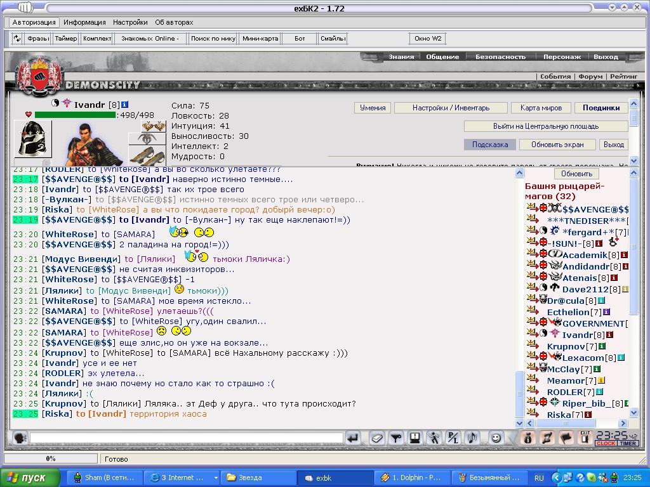The height and width of the screenshot is (487, 650).
Task: Click the private message arrow beside Krupnov
Action: [532, 344]
